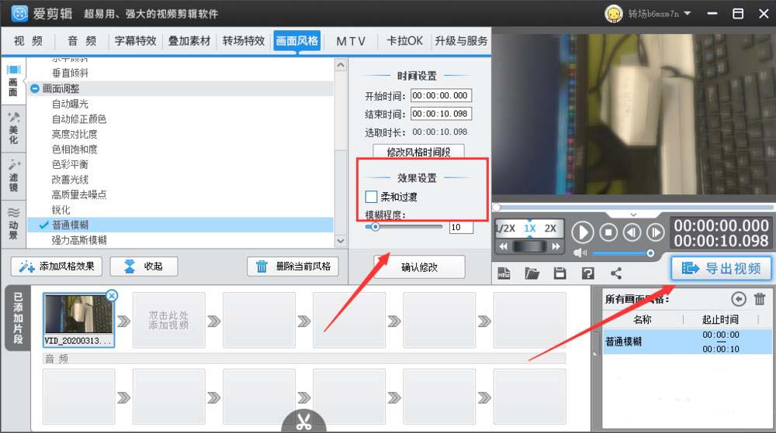Click trash icon in 所有画面风格 panel

coord(760,299)
